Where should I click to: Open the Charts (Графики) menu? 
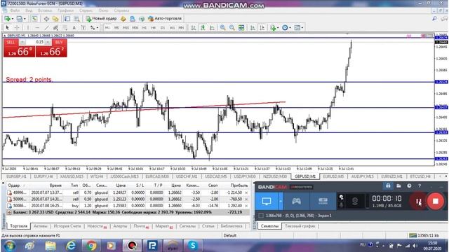65,10
